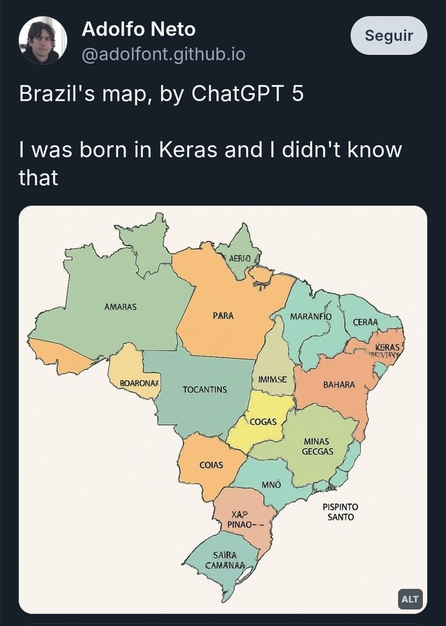446x626 pixels.
Task: Click the SAIRA CAMANAA southern region
Action: (225, 560)
